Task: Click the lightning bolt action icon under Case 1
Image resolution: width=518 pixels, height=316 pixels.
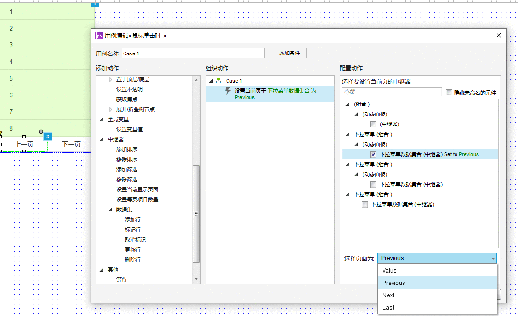Action: point(228,91)
